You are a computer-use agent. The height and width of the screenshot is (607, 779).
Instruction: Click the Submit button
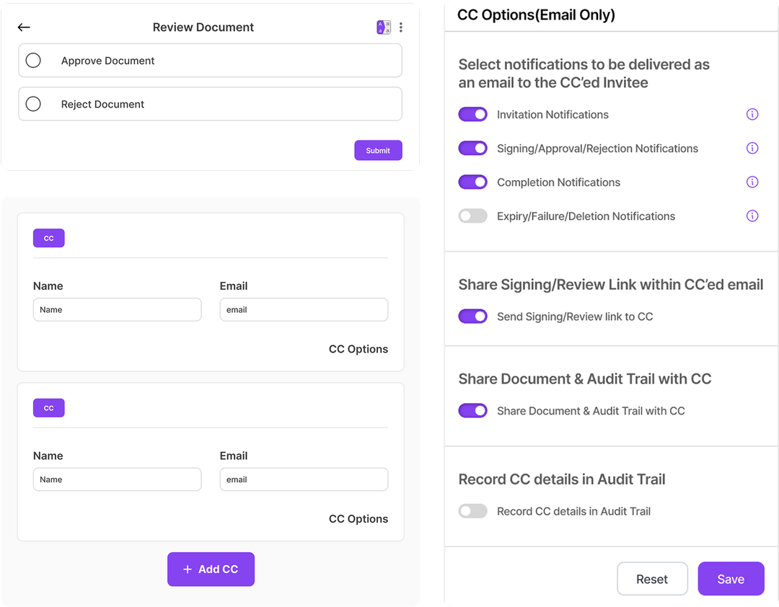(x=378, y=150)
